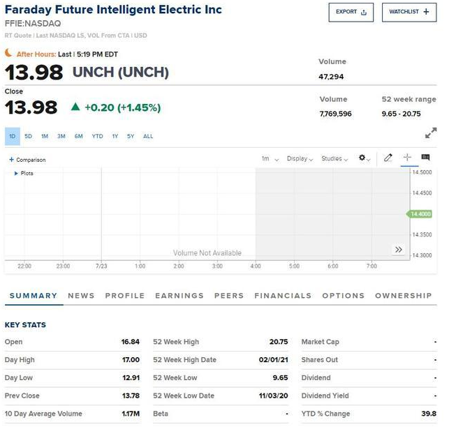The height and width of the screenshot is (429, 449).
Task: Switch chart range to YTD
Action: 97,136
